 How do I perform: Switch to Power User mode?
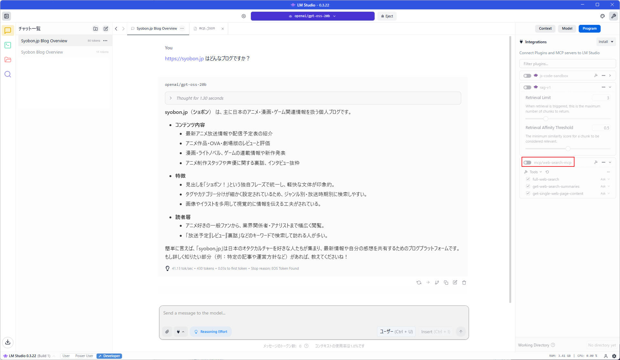(x=84, y=356)
